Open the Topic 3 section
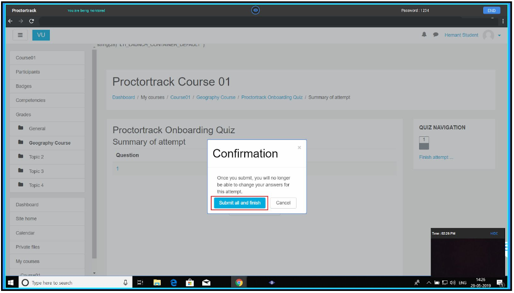Viewport: 514px width, 293px height. pos(47,171)
